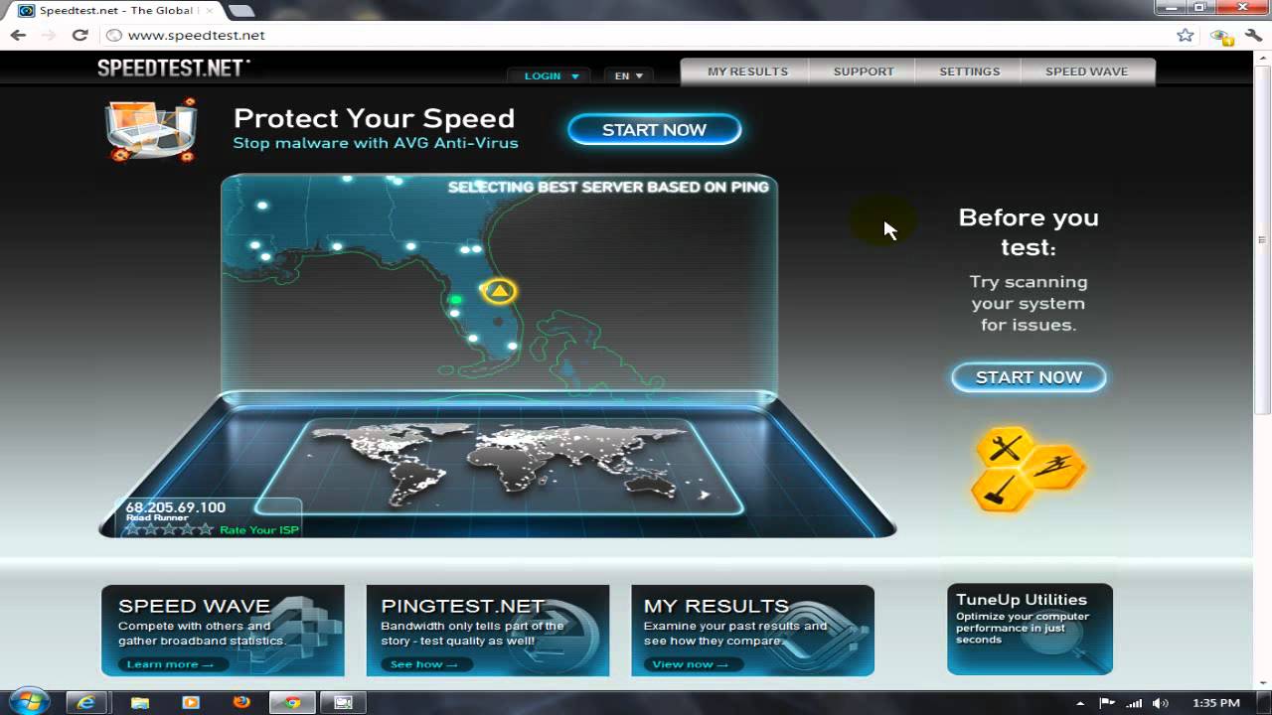Click the extension icon beside the wrench

click(x=1220, y=36)
